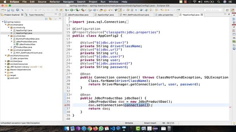Screen dimensions: 236x132
Task: Click the Open Type toolbar icon
Action: coord(101,10)
